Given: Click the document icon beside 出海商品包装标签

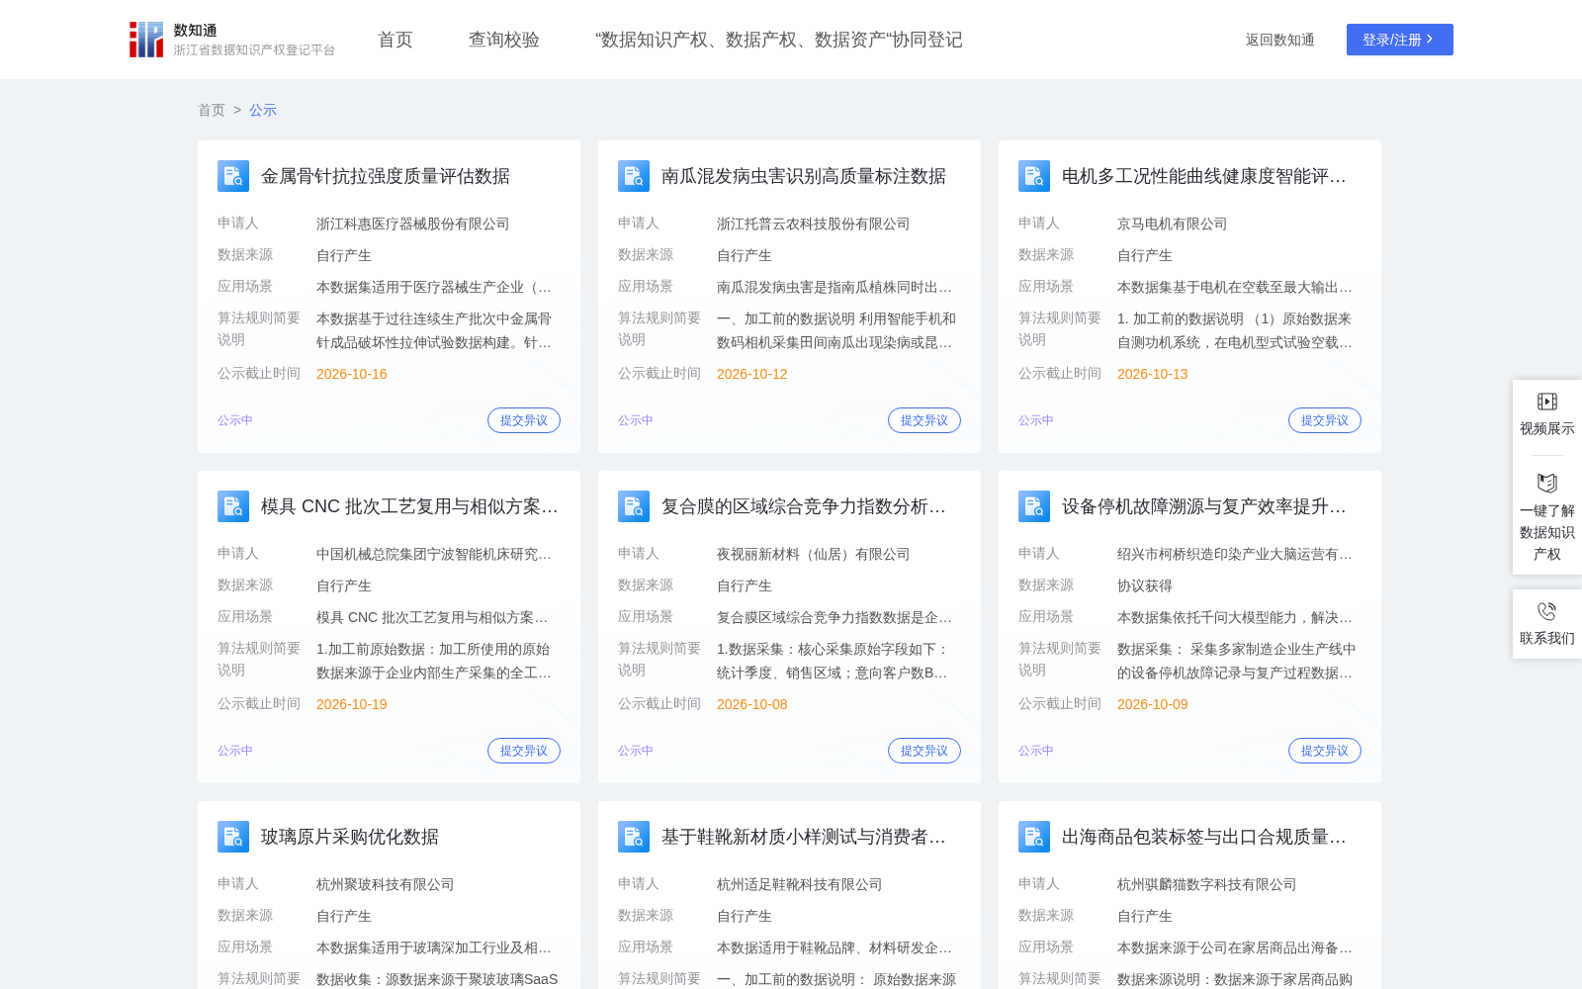Looking at the screenshot, I should tap(1034, 837).
